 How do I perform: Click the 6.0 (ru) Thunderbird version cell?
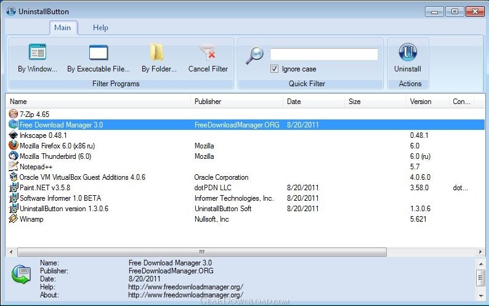pos(420,156)
